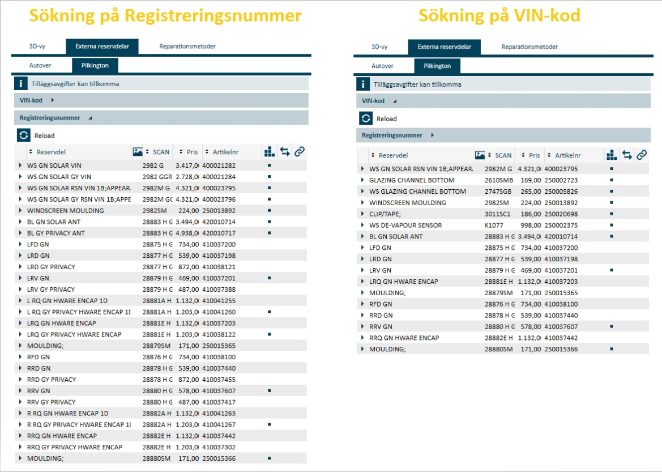
Task: Expand the Registreringsnummer section in right panel
Action: point(432,135)
